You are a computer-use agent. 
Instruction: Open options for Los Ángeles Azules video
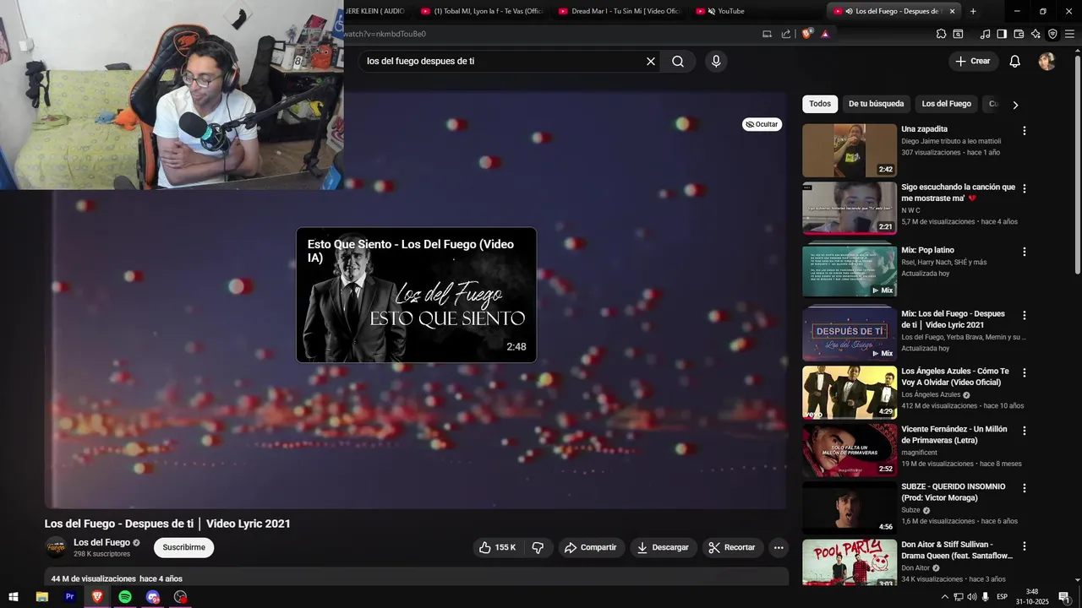point(1025,372)
